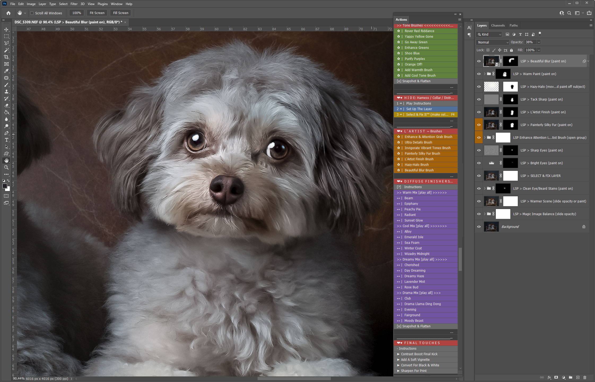Expand the LSP > Clean Eye/Beard Stains group
595x382 pixels.
485,189
